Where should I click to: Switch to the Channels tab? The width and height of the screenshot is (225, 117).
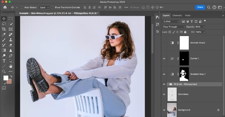(x=177, y=15)
